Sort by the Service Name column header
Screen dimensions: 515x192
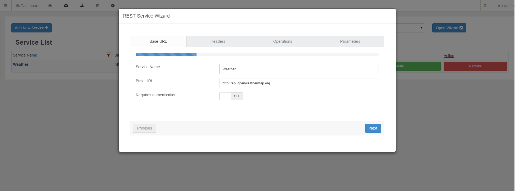pyautogui.click(x=25, y=55)
